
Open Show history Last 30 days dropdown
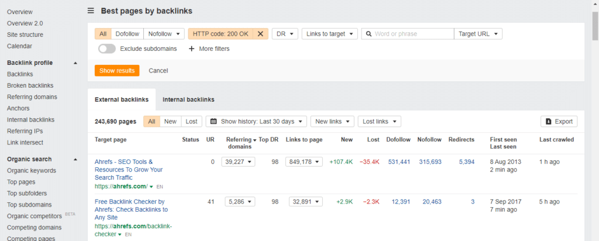tap(256, 122)
